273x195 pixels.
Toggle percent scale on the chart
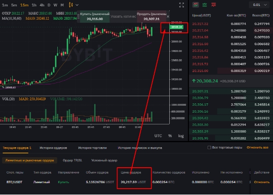point(170,136)
